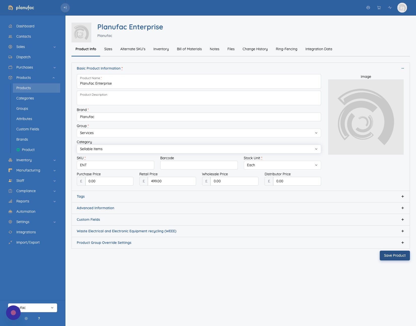This screenshot has height=326, width=416.
Task: Click the activity pulse icon
Action: coord(390,8)
